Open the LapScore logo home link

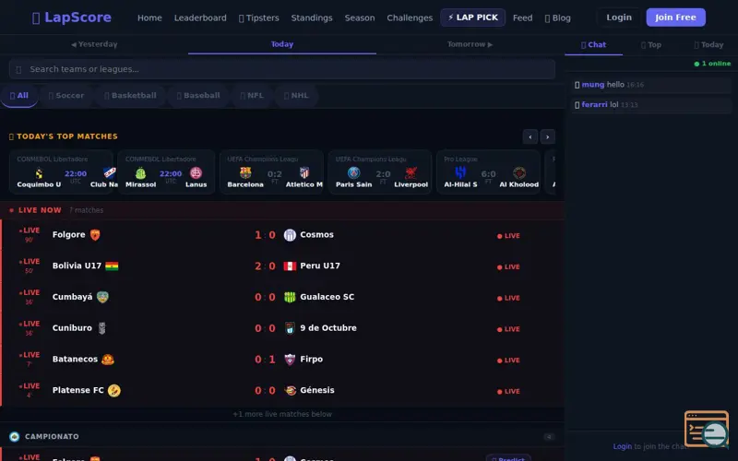click(72, 18)
